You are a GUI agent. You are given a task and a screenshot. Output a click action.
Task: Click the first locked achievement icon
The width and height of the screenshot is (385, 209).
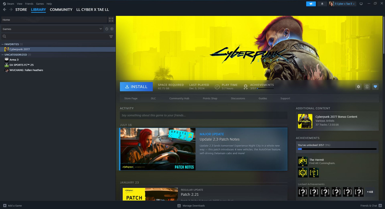click(x=303, y=192)
